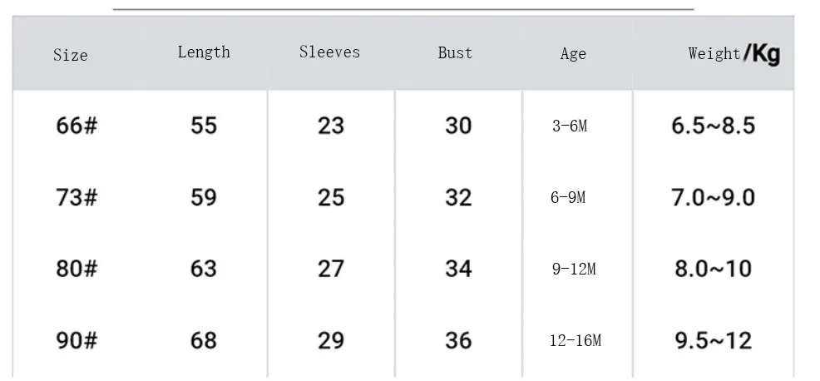
Task: Click the 66# size cell
Action: 77,126
